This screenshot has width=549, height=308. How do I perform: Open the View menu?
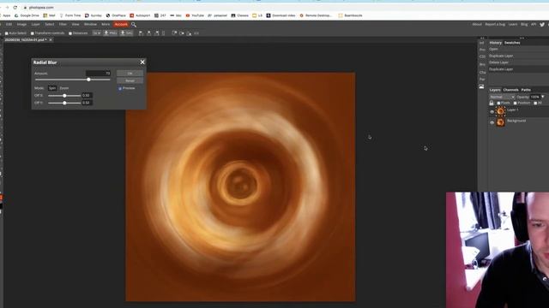click(75, 25)
